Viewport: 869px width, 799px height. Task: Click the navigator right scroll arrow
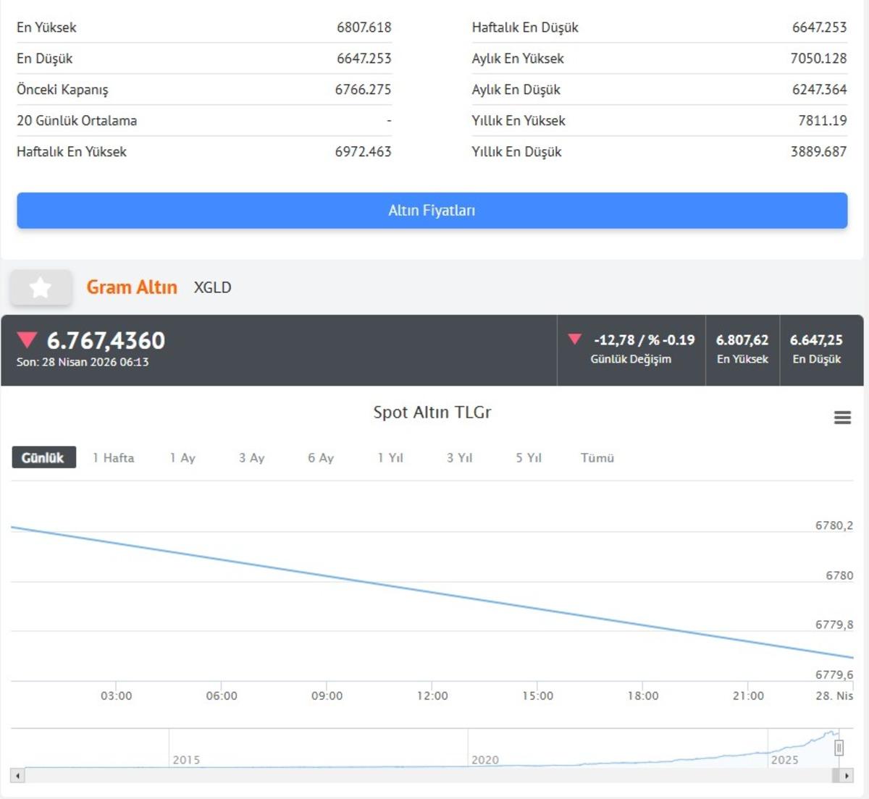click(x=846, y=776)
